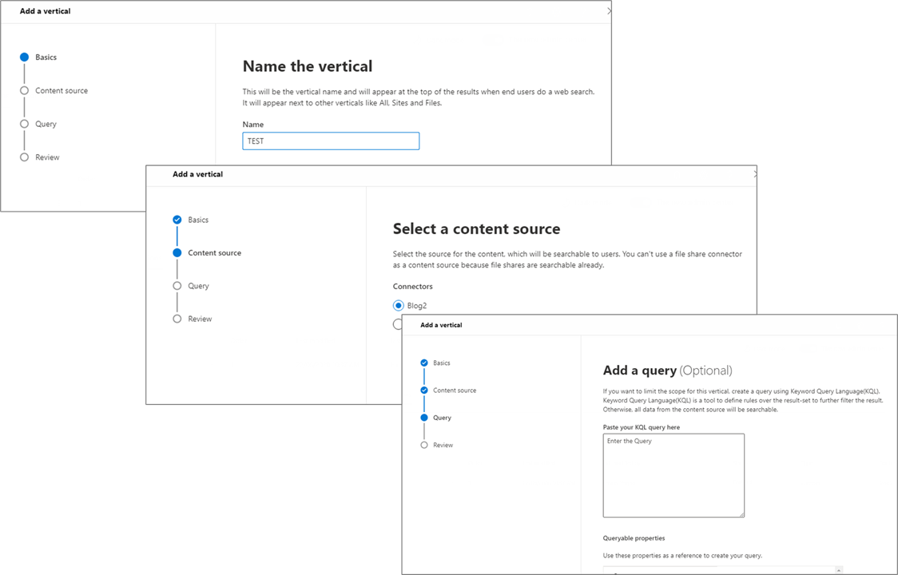Select the connector radio button below Blog2
The width and height of the screenshot is (898, 575).
397,324
